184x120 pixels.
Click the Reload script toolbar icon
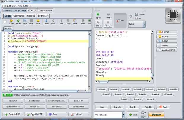[18, 21]
